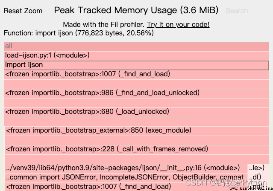Select the 'all' root frame bar
Screen dimensions: 273x191
tap(136, 46)
